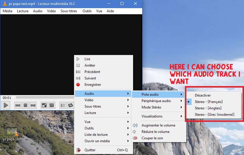
Task: Click the VLC cone icon in title bar
Action: pos(5,3)
